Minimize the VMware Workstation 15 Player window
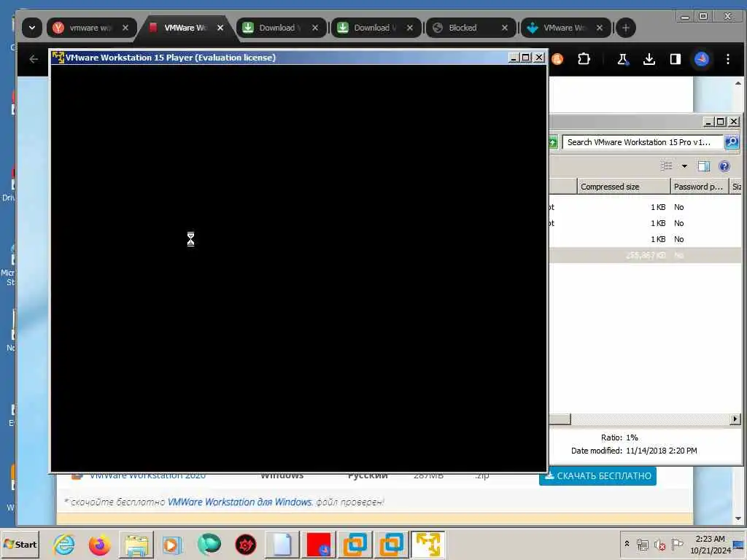747x560 pixels. 514,58
